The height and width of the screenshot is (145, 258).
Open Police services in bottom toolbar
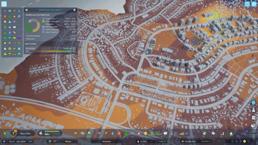145,133
